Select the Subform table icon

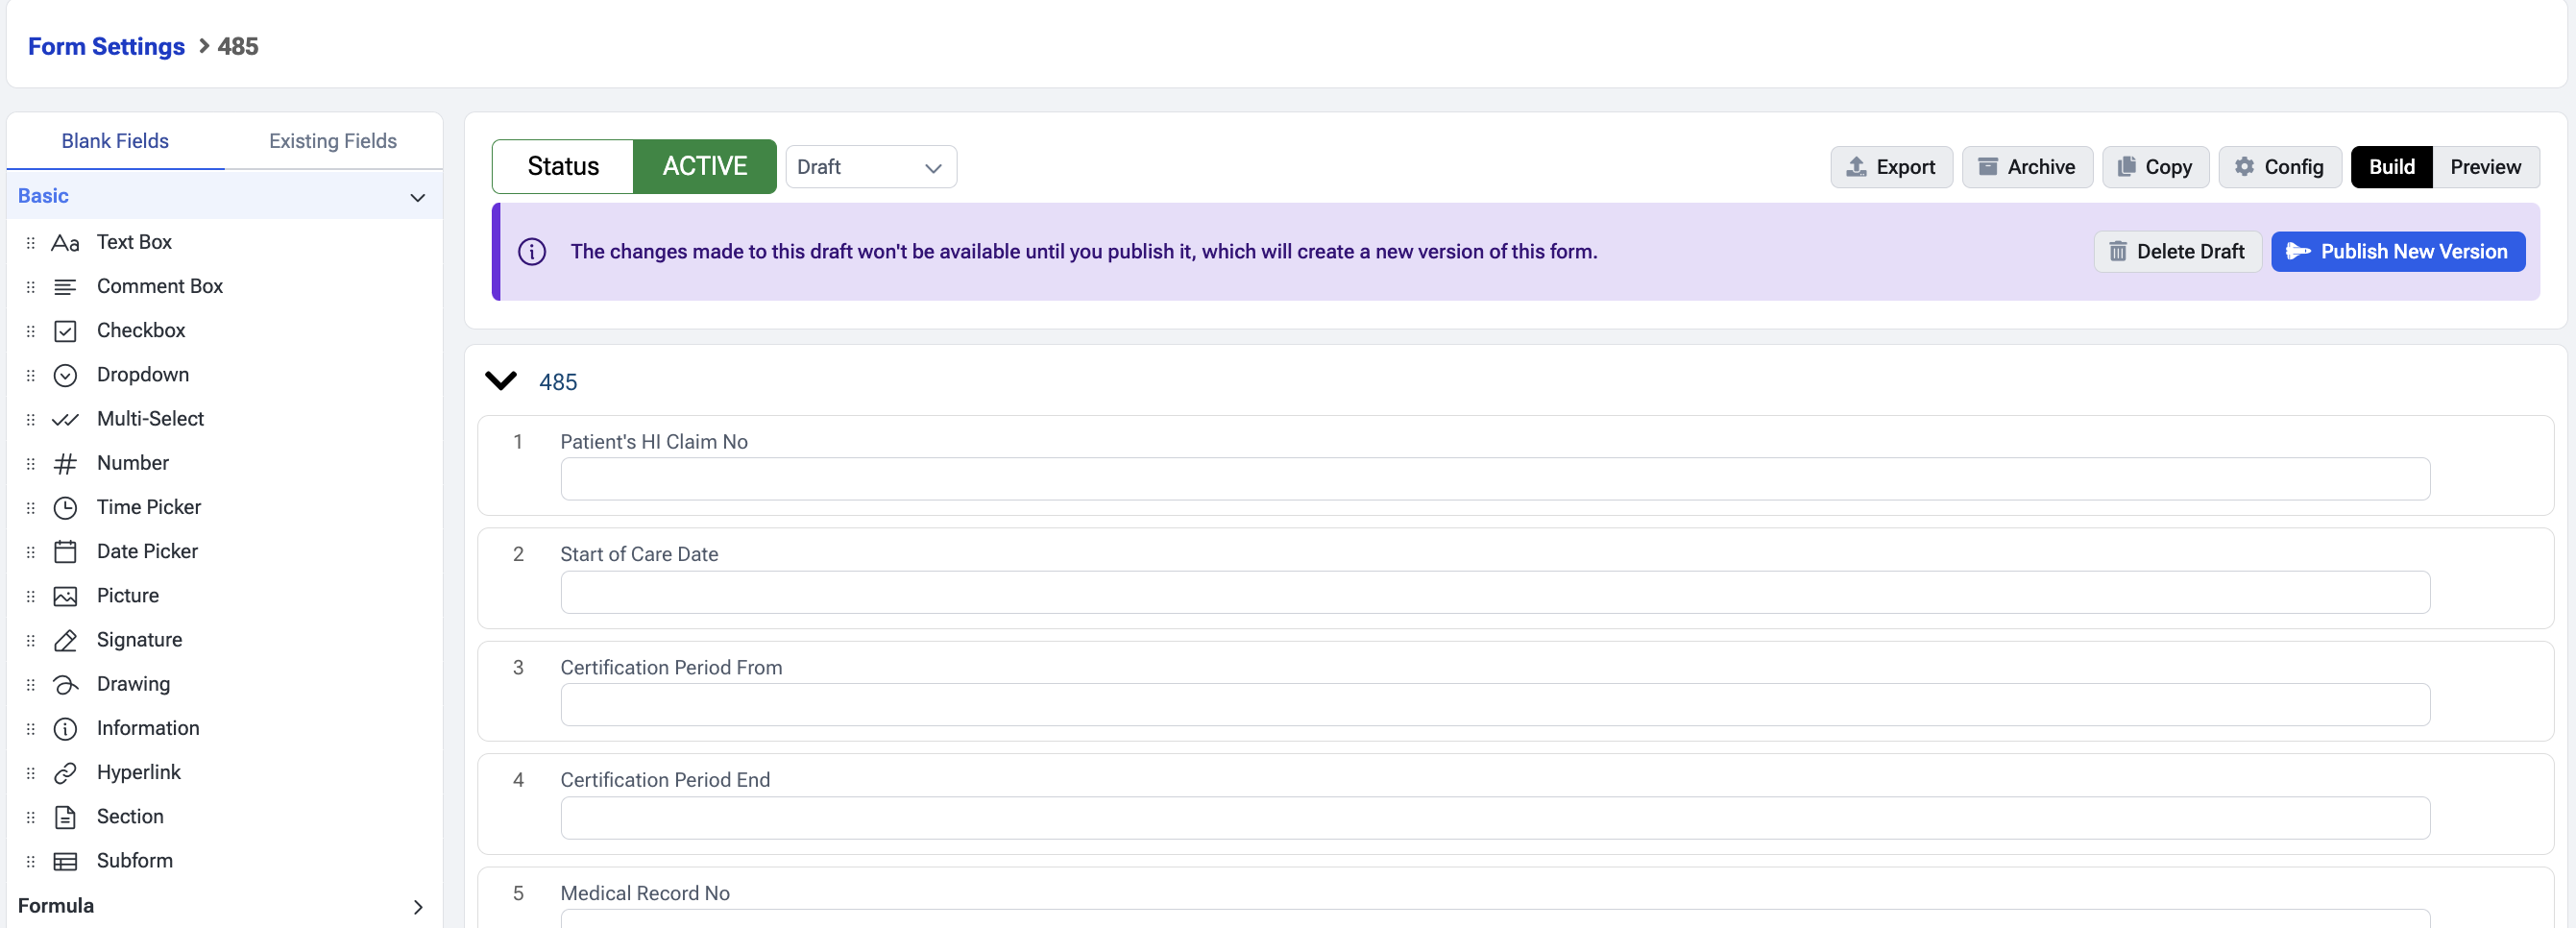65,861
